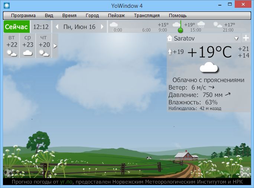Click the 12:12 time display
The width and height of the screenshot is (254, 188).
[x=41, y=27]
